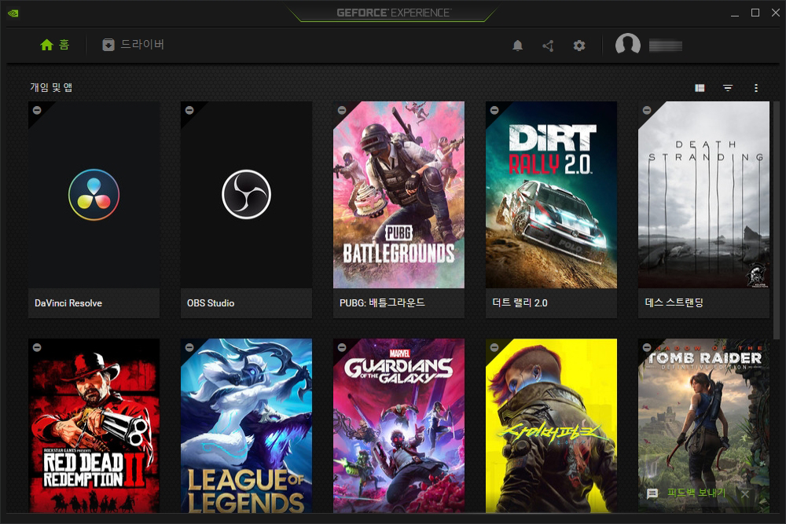Hide DaVinci Resolve using its minus icon

(37, 110)
